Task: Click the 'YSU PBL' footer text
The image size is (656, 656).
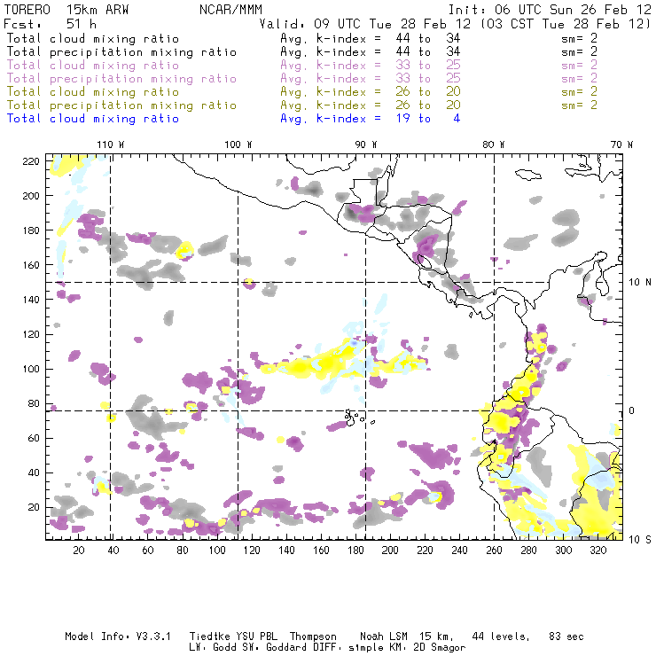Action: point(257,636)
